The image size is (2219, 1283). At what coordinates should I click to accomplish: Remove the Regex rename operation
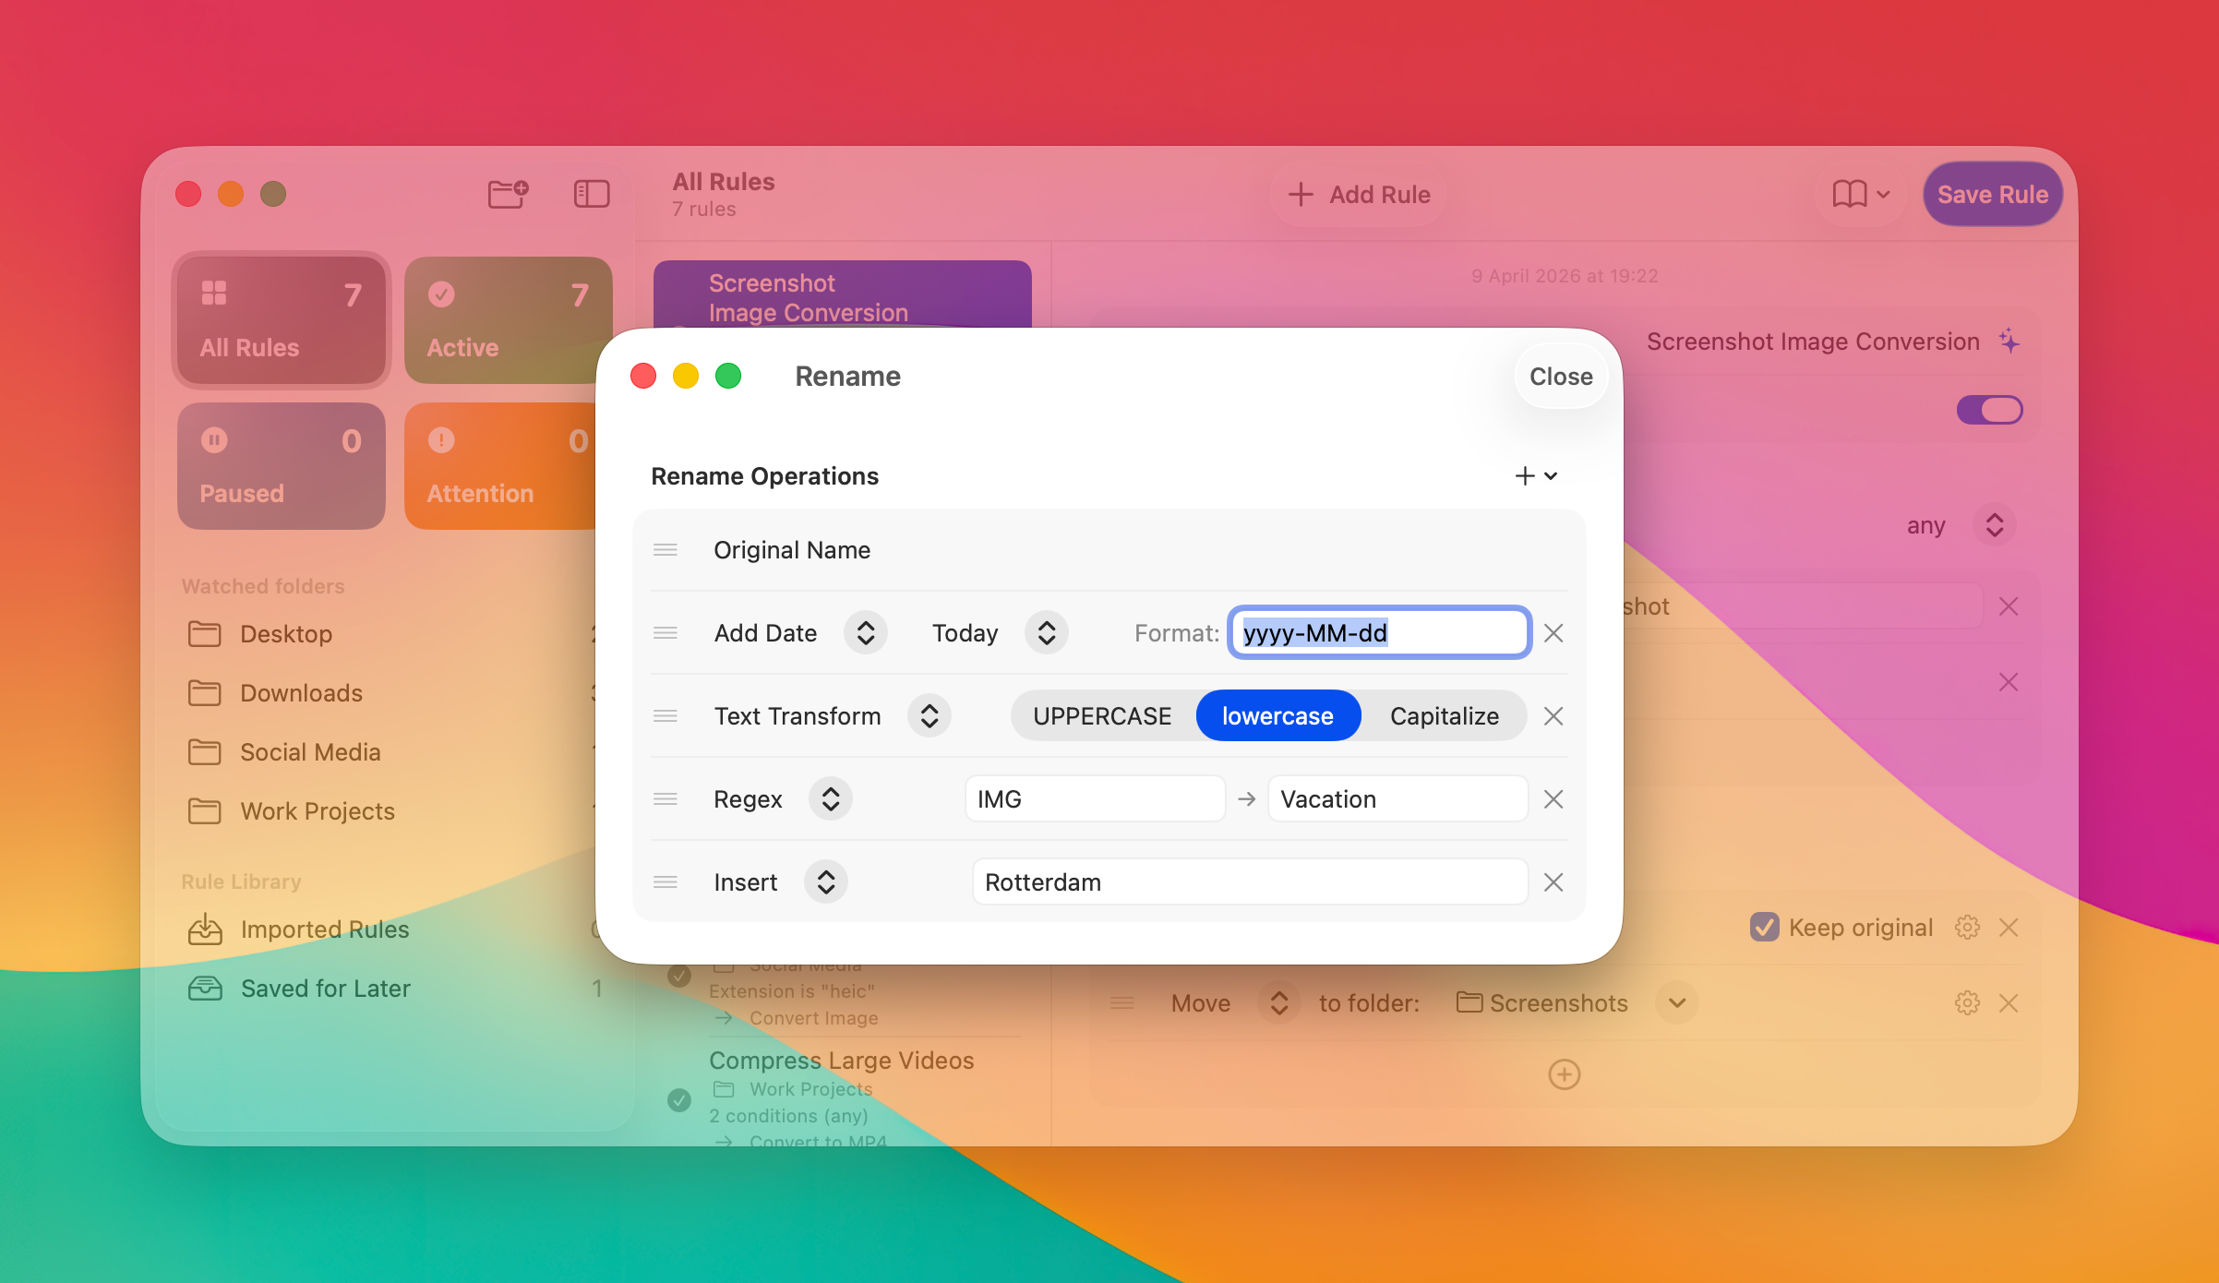click(1553, 799)
